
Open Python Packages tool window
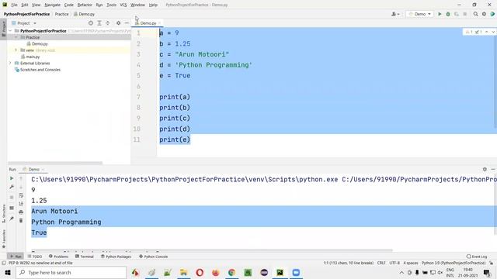116,257
